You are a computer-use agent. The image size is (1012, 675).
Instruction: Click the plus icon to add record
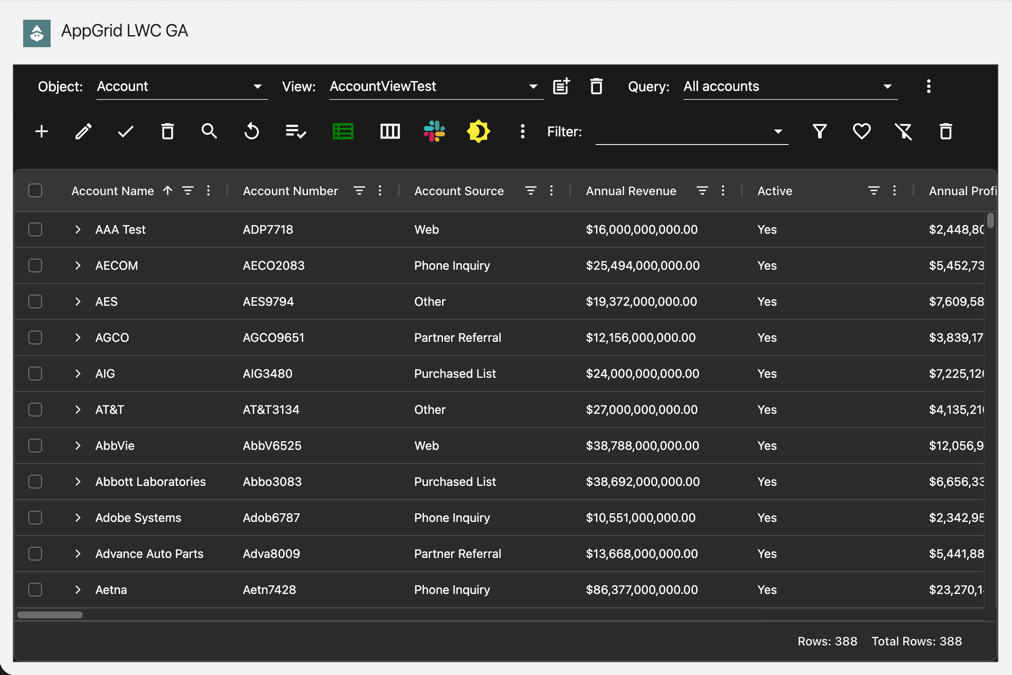point(41,131)
